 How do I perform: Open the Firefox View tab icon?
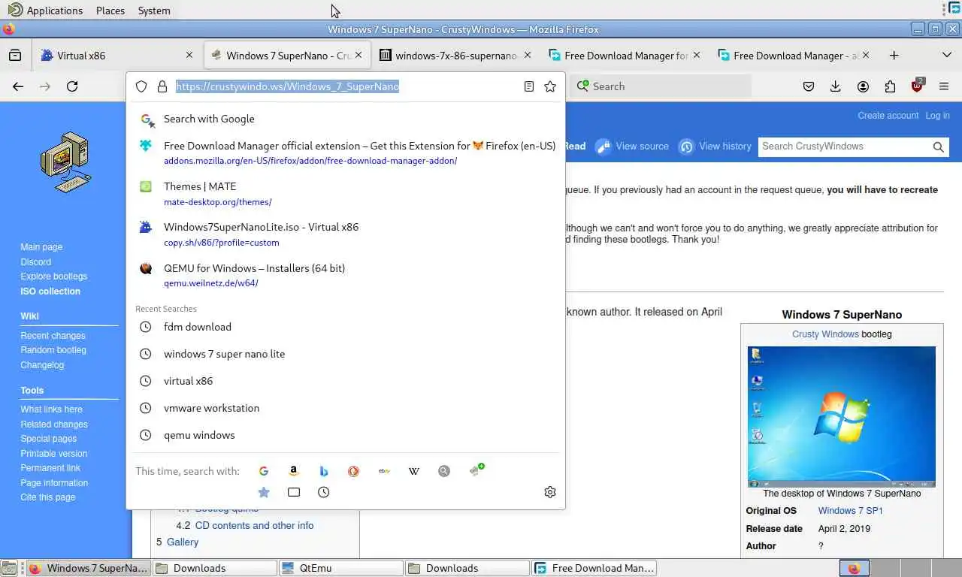[x=15, y=55]
